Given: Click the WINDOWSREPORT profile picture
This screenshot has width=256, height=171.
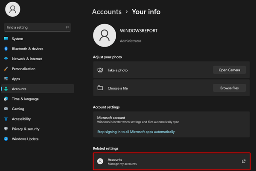Looking at the screenshot, I should tap(104, 35).
